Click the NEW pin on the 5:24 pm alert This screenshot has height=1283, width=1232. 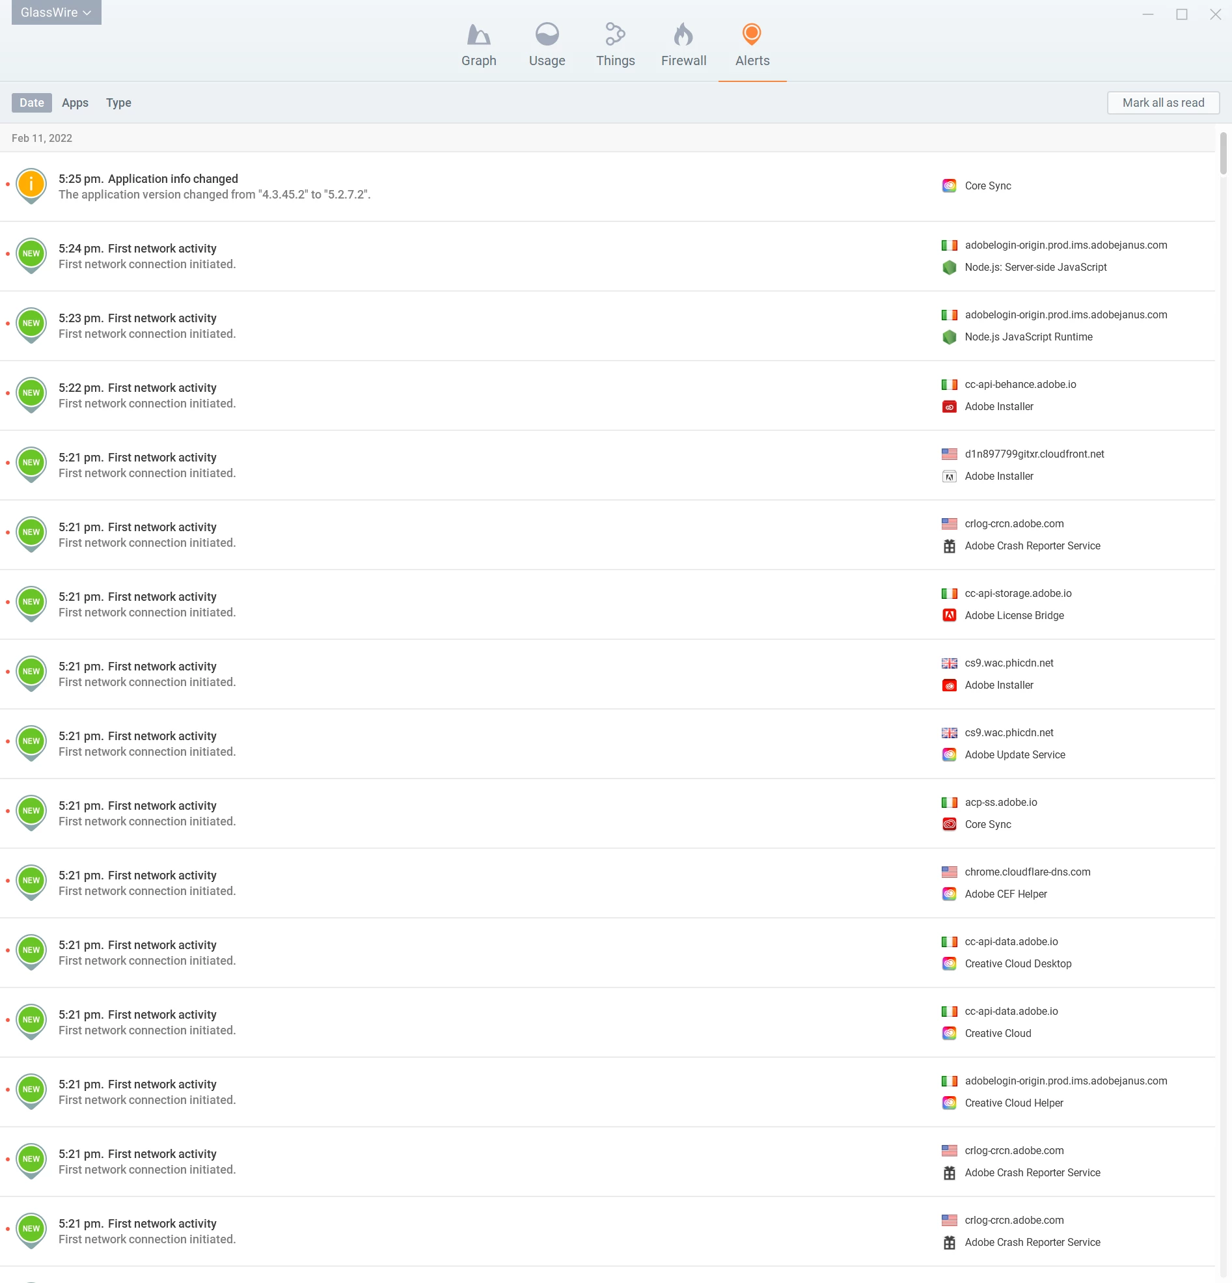(31, 255)
